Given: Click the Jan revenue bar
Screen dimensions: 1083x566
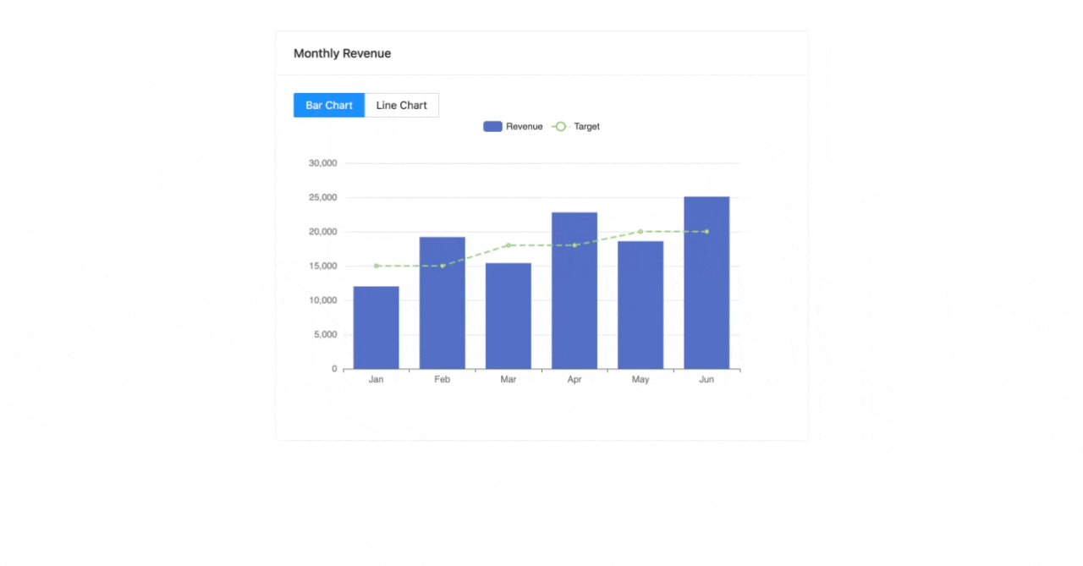Looking at the screenshot, I should tap(376, 328).
